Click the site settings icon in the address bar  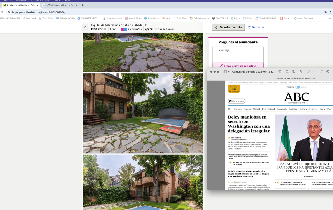pyautogui.click(x=9, y=12)
